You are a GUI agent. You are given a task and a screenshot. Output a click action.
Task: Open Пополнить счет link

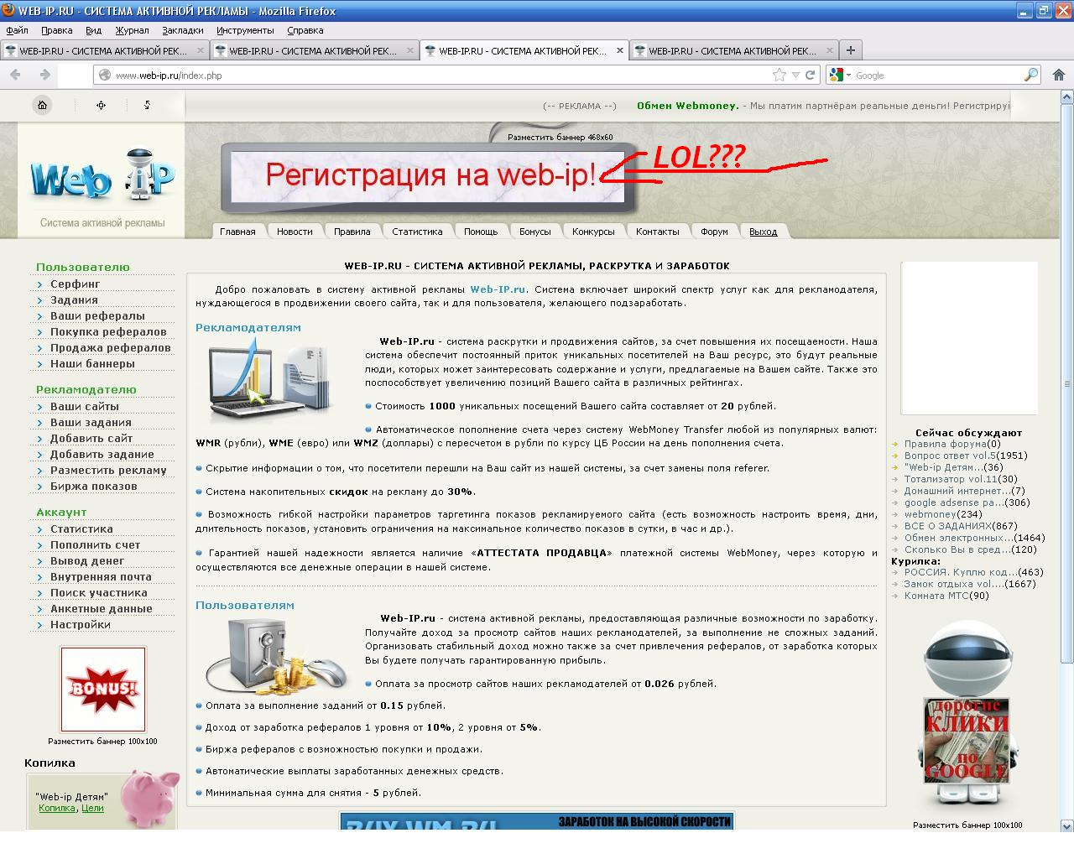click(96, 545)
